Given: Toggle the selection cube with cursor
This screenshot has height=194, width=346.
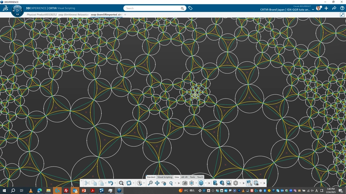Looking at the screenshot, I should pos(249,183).
